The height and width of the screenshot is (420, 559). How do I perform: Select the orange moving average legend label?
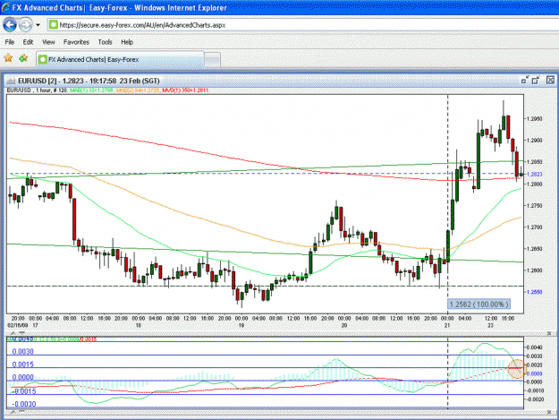pos(138,90)
